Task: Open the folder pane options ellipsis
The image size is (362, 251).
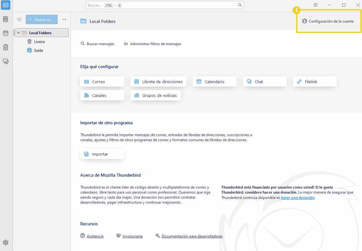Action: point(64,19)
